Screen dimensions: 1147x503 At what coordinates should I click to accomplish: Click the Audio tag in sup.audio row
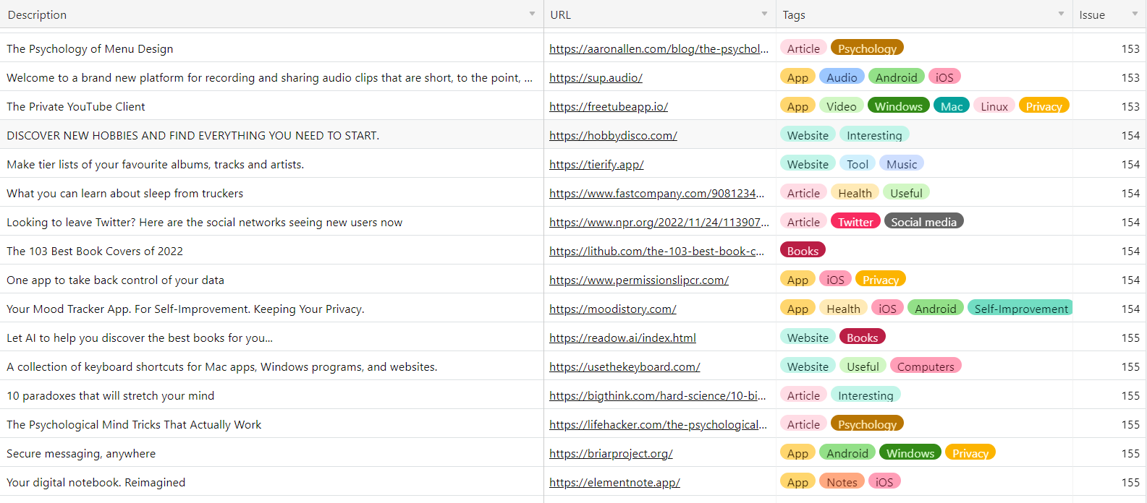coord(842,77)
